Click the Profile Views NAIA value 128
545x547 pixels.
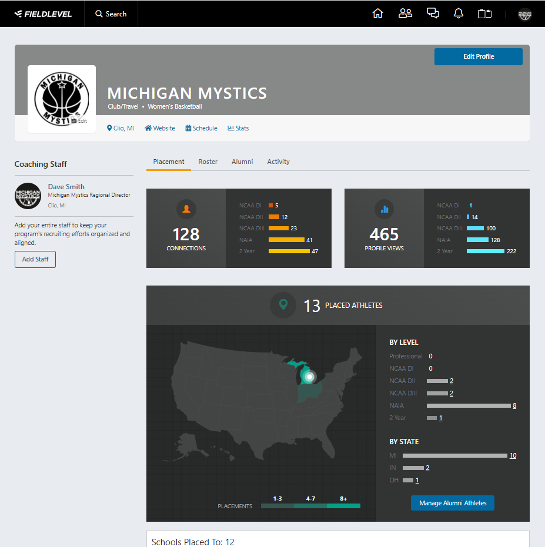click(495, 240)
